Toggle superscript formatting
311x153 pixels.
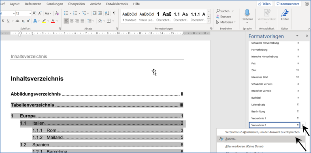coord(28,21)
